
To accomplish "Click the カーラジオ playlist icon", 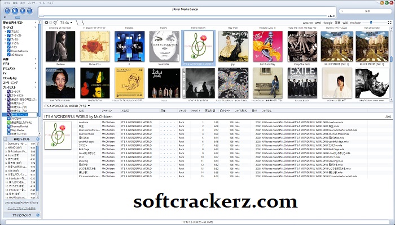I will pyautogui.click(x=9, y=92).
